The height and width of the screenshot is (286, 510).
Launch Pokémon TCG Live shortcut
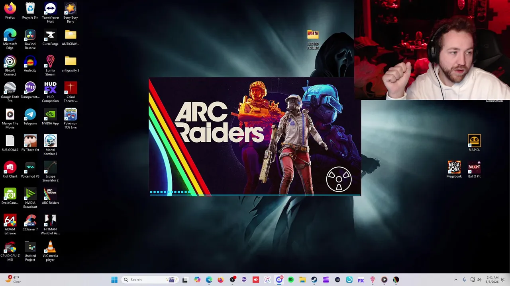click(71, 119)
